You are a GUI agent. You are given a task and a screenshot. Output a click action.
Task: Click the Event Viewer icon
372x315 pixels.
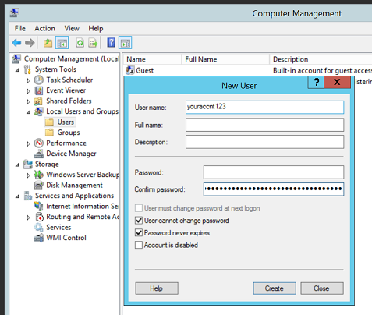click(39, 90)
